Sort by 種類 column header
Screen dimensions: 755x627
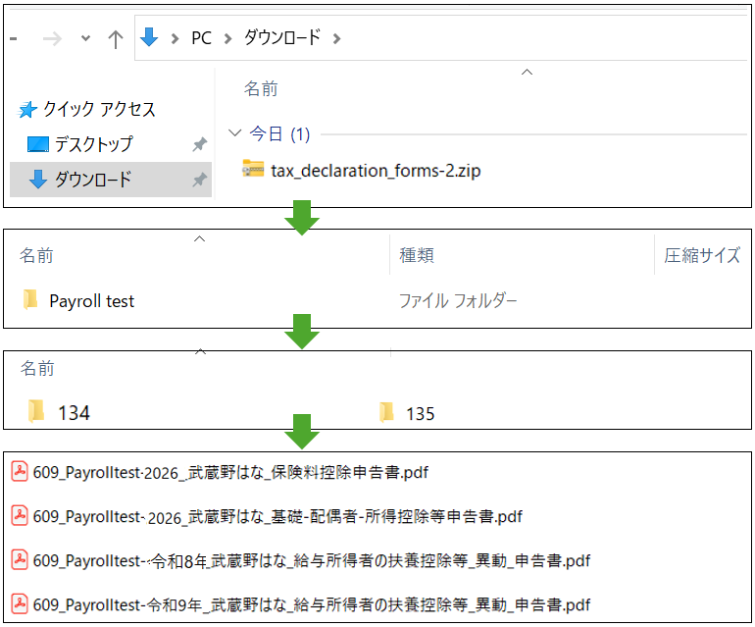pyautogui.click(x=417, y=255)
